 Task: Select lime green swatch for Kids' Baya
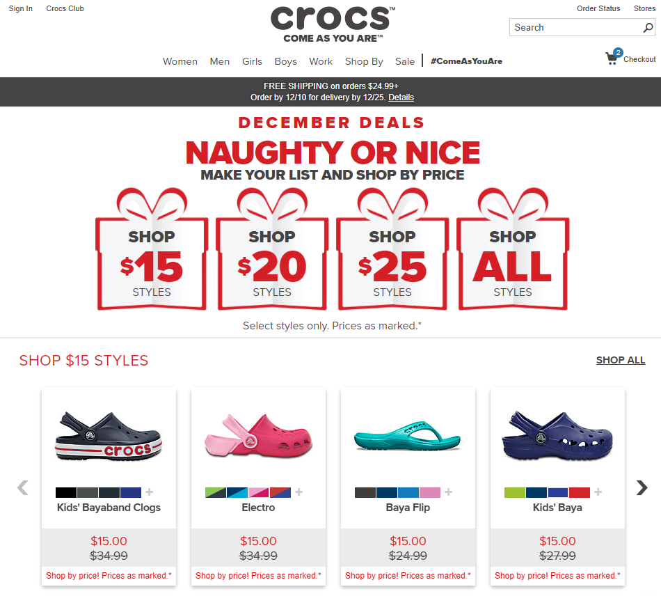pos(515,492)
